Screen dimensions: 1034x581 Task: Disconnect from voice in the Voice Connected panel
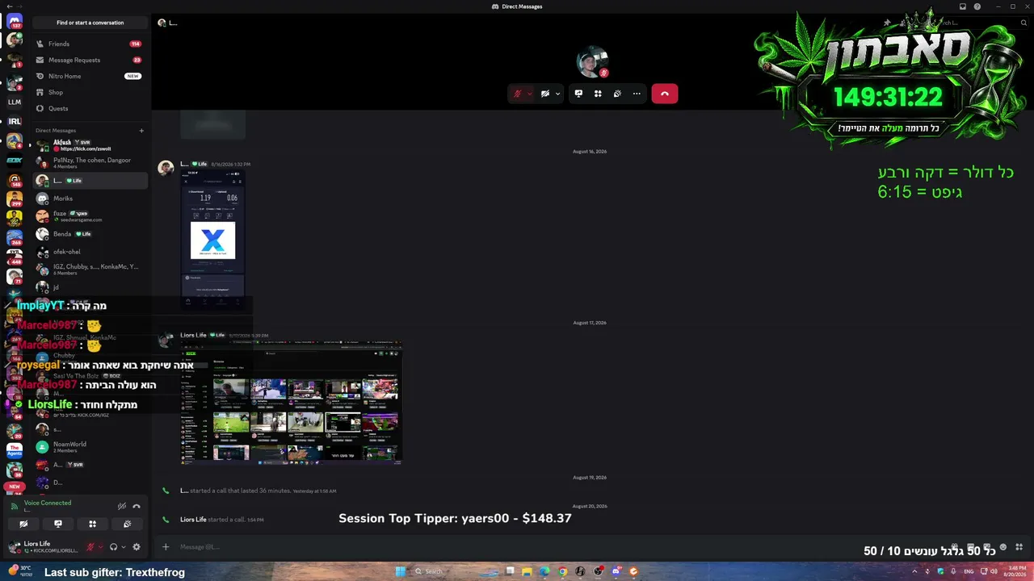click(137, 506)
